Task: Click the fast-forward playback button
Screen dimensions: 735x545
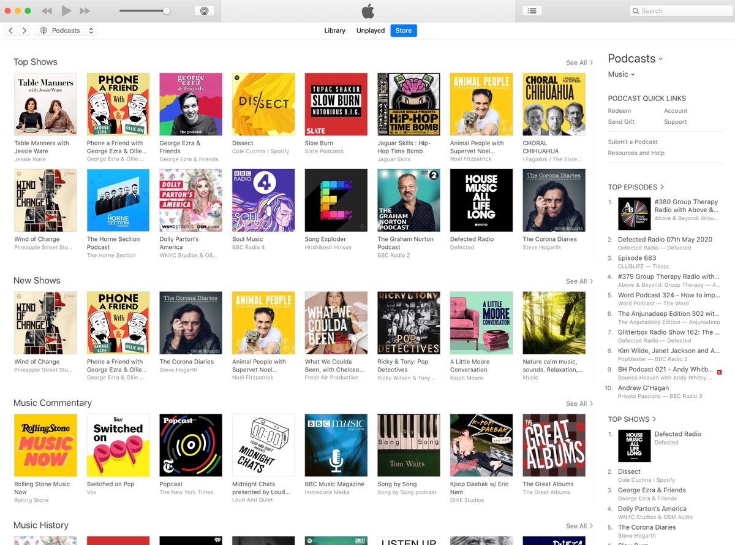Action: [x=85, y=11]
